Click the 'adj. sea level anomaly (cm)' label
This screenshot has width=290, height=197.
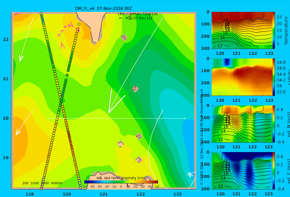point(121,178)
